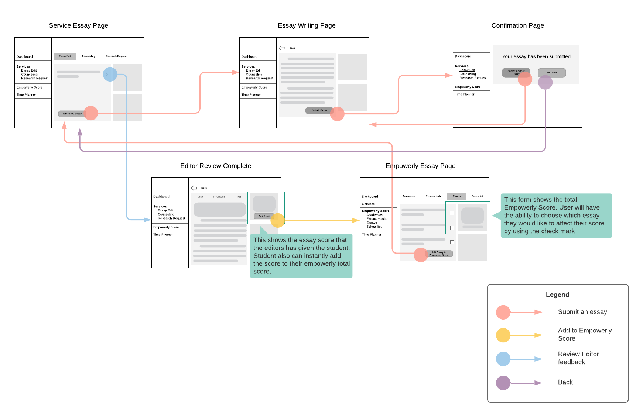The width and height of the screenshot is (643, 417).
Task: Click Submit Another Essay on Confirmation Page
Action: click(516, 73)
